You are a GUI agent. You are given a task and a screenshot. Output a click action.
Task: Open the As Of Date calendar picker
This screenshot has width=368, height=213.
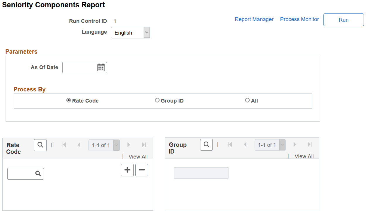(x=101, y=67)
